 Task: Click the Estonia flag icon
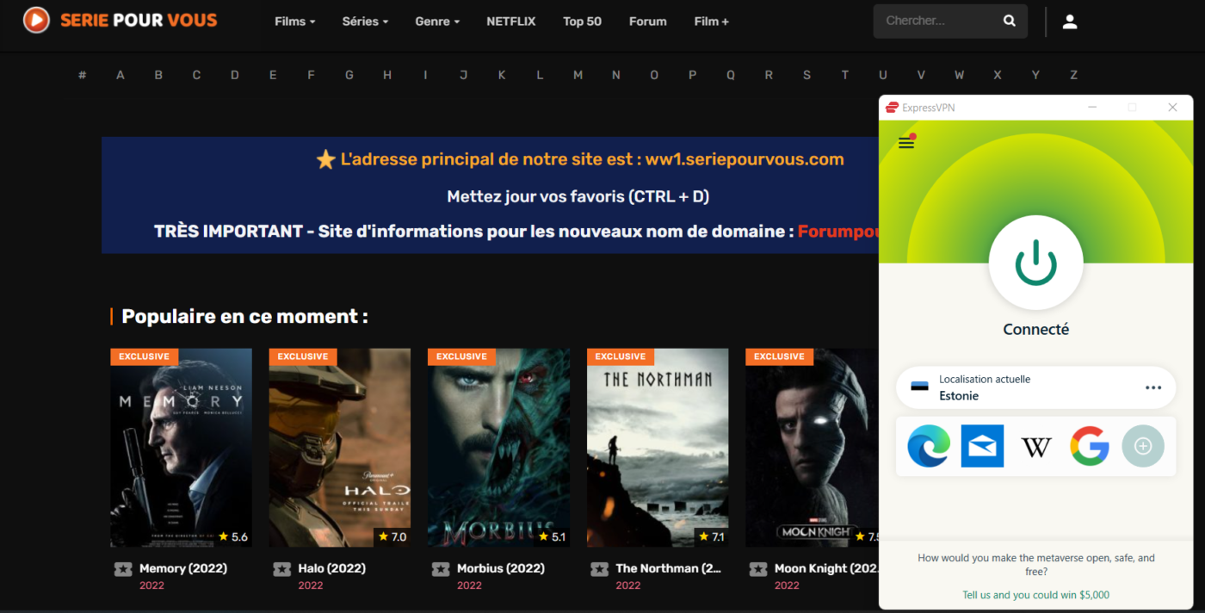[x=920, y=387]
